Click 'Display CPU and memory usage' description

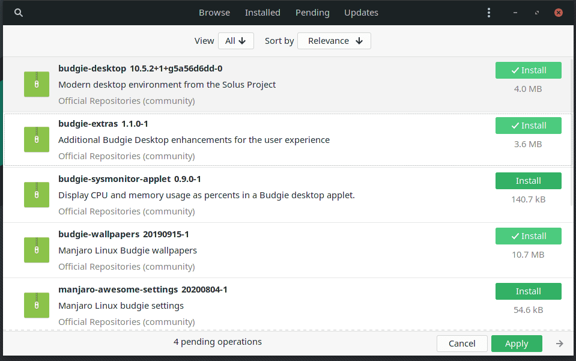point(207,195)
